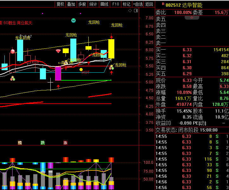Select the 画线 drawing tool button
229x190 pixels.
(x=104, y=4)
